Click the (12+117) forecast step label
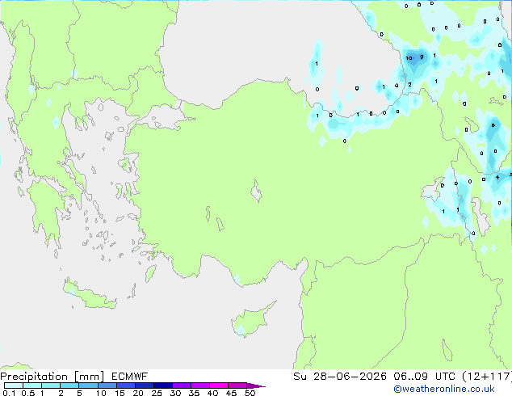This screenshot has width=512, height=396. 486,377
